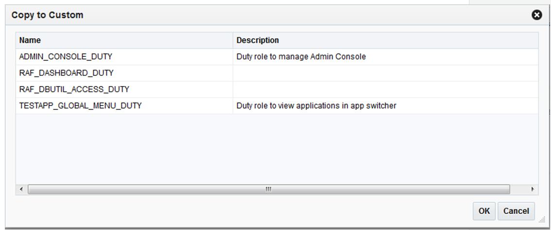The width and height of the screenshot is (551, 230).
Task: Select the ADMIN_CONSOLE_DUTY row
Action: (x=277, y=56)
